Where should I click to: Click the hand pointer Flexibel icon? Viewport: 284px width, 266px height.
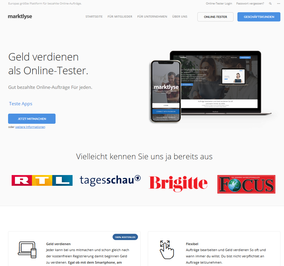pyautogui.click(x=167, y=250)
